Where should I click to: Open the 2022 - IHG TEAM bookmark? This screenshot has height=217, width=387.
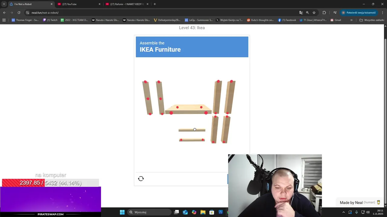(x=74, y=20)
